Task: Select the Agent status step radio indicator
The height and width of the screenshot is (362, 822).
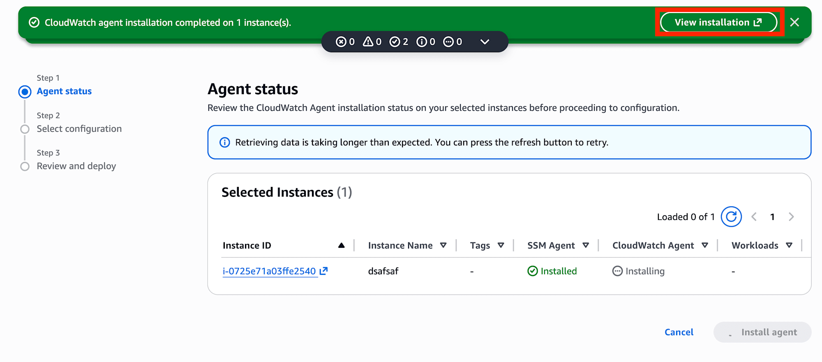Action: 25,92
